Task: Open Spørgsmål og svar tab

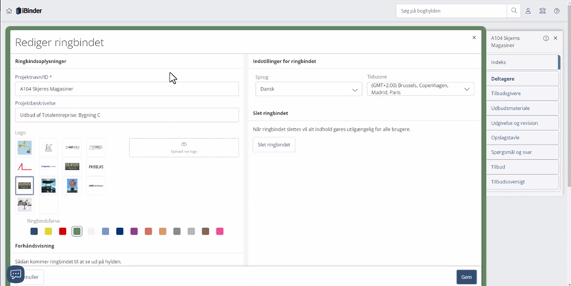Action: tap(523, 152)
